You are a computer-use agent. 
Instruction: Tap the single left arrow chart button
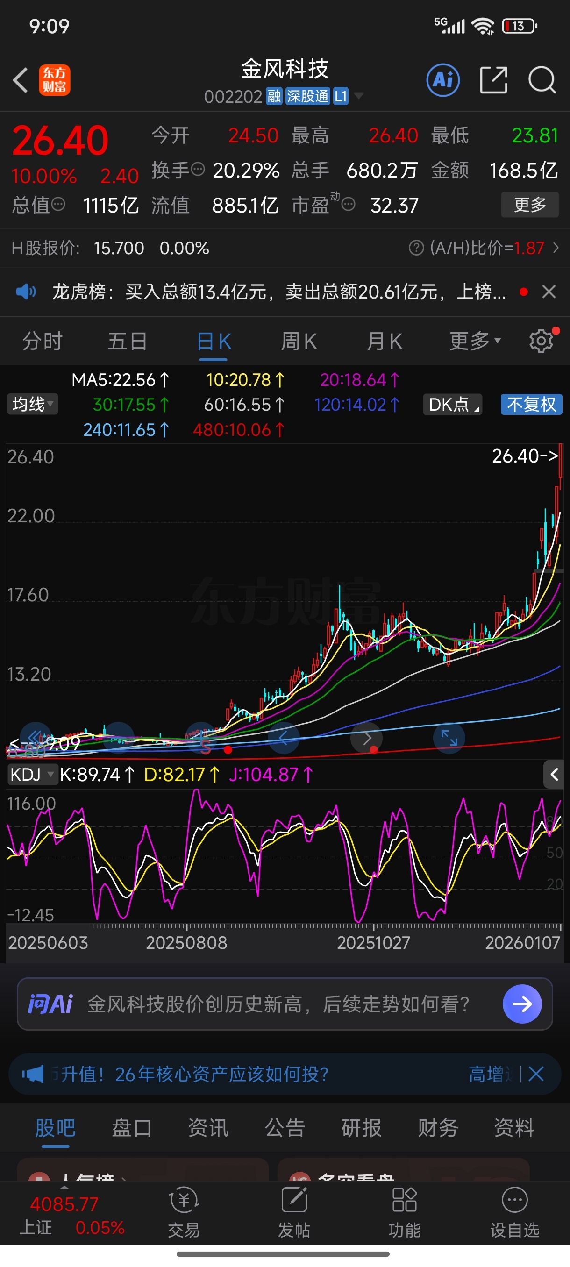point(283,737)
